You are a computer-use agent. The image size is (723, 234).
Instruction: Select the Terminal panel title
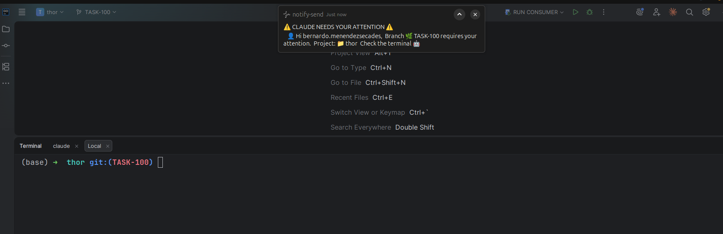pos(31,146)
